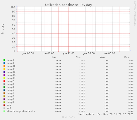The width and height of the screenshot is (137, 120).
Task: Click the % busy axis label
Action: 3,29
